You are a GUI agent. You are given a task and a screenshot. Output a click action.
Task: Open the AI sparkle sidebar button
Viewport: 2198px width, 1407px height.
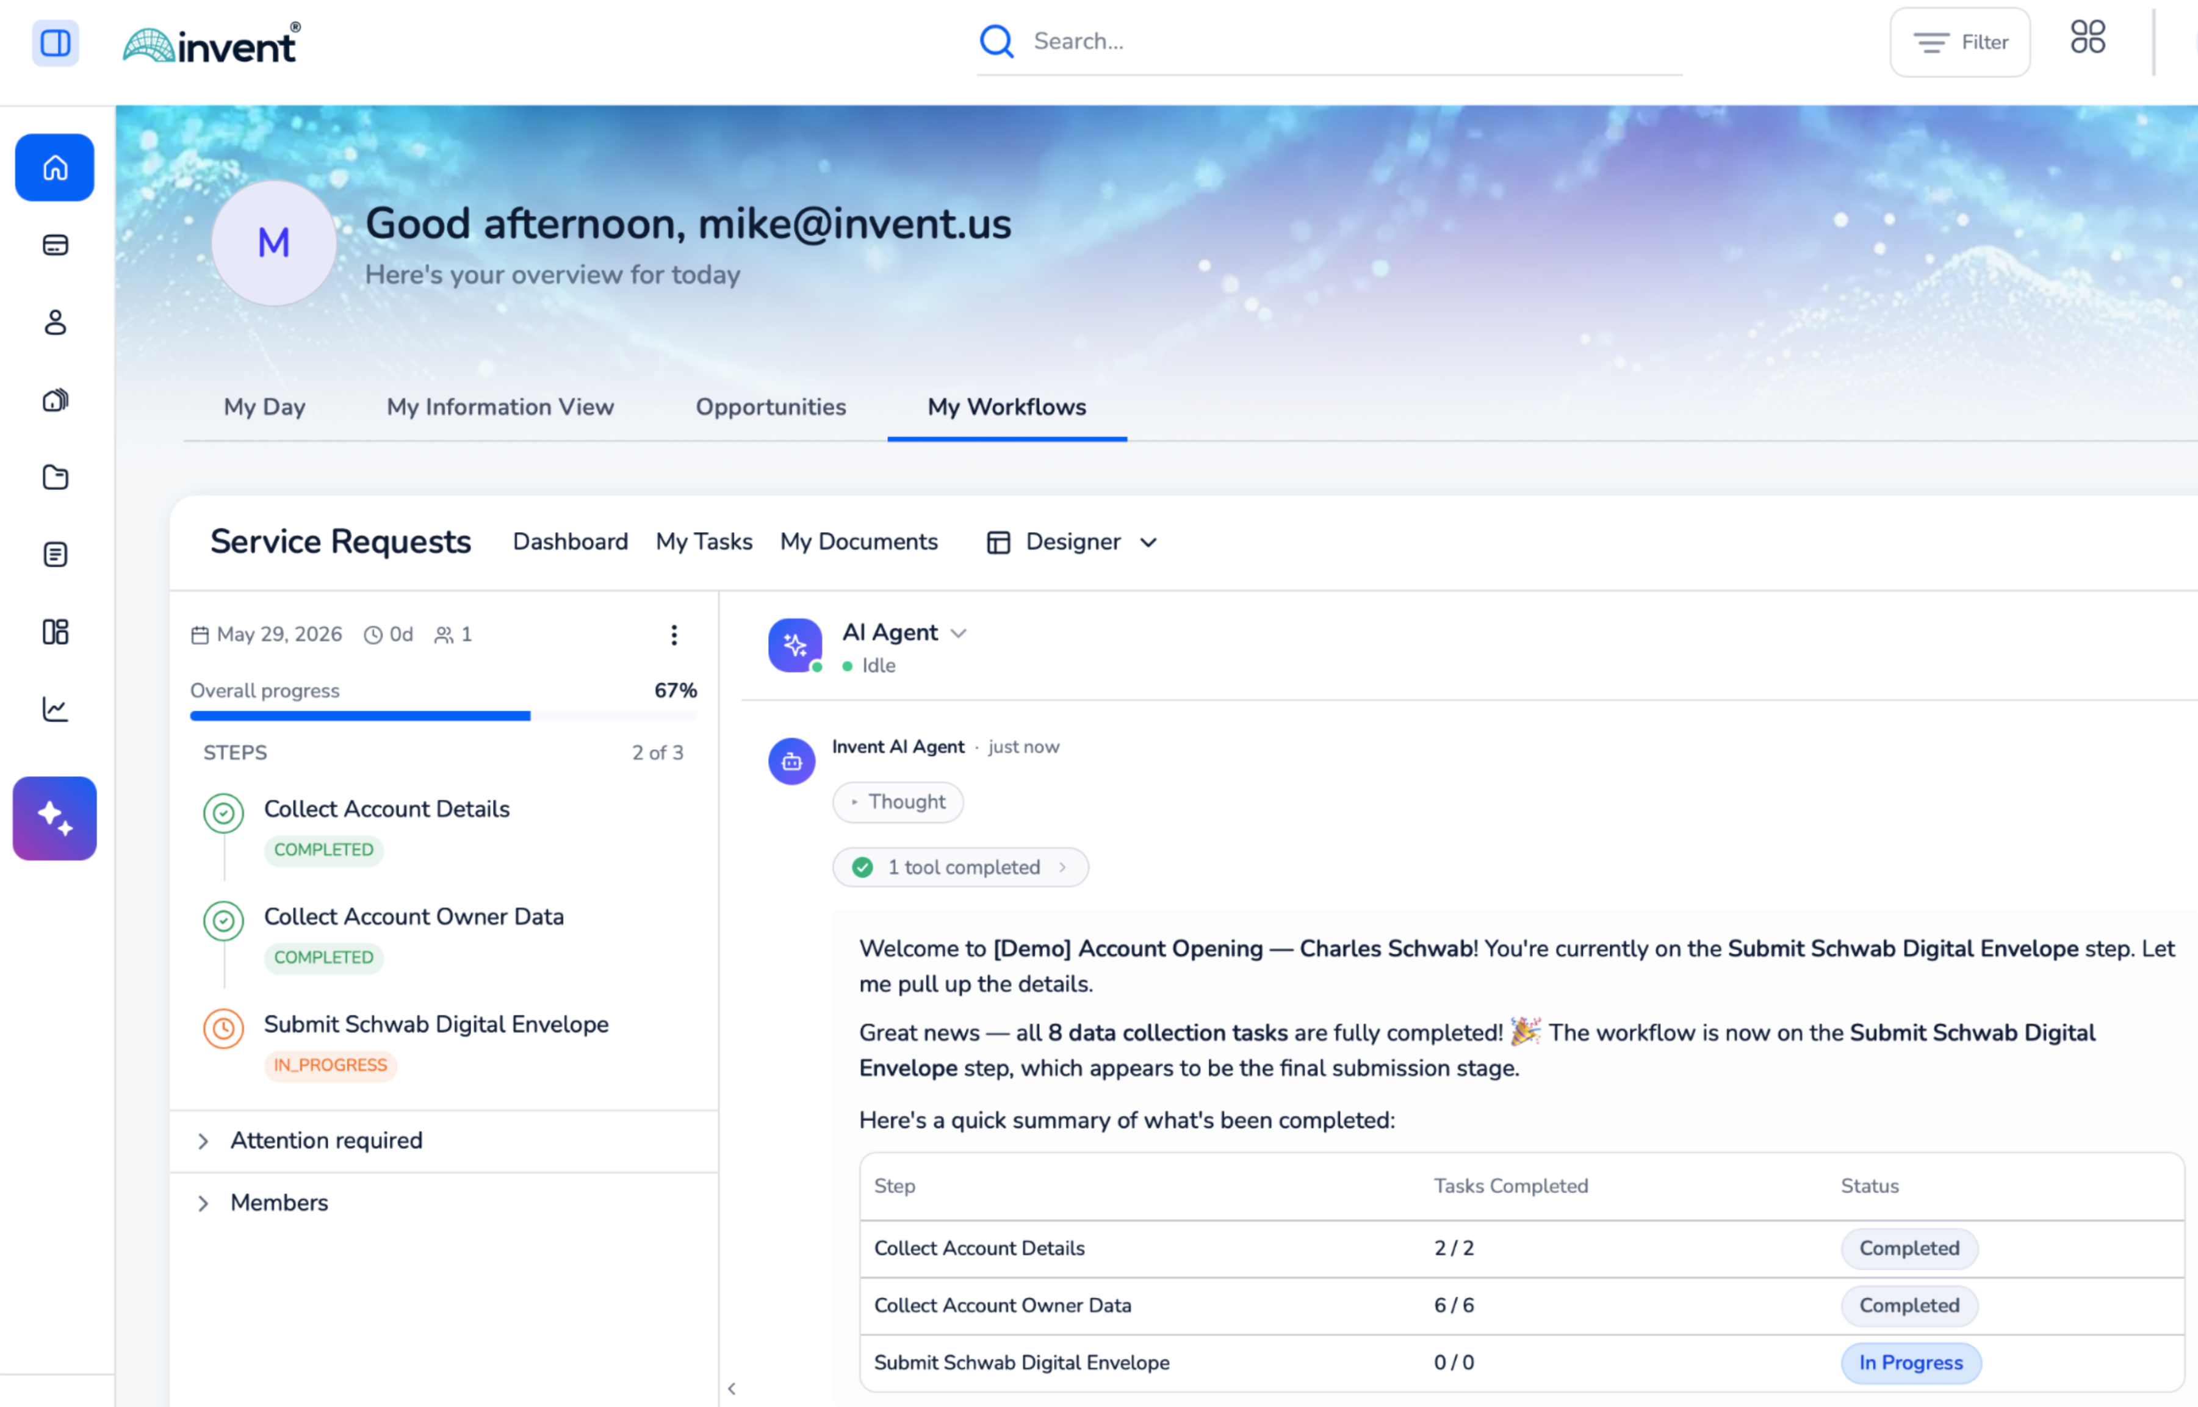point(55,818)
